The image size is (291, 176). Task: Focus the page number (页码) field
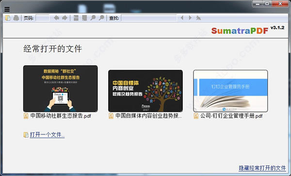point(42,18)
